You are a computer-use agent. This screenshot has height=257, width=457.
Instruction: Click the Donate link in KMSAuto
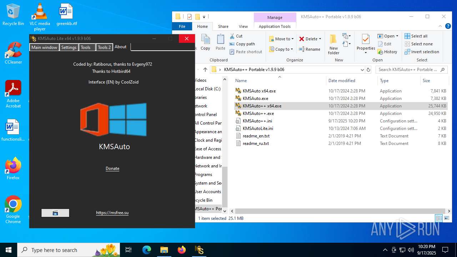(x=112, y=168)
